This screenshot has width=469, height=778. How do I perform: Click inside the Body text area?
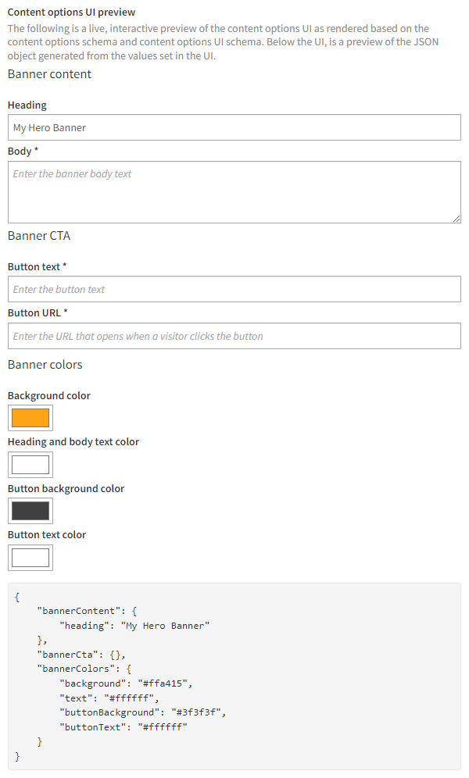234,191
